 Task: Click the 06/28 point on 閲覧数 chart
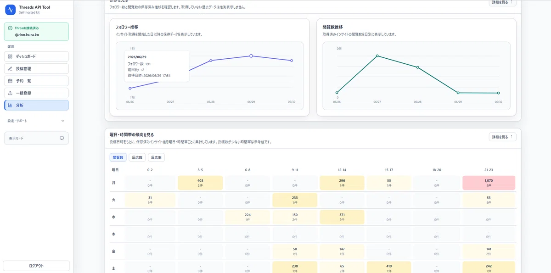418,67
